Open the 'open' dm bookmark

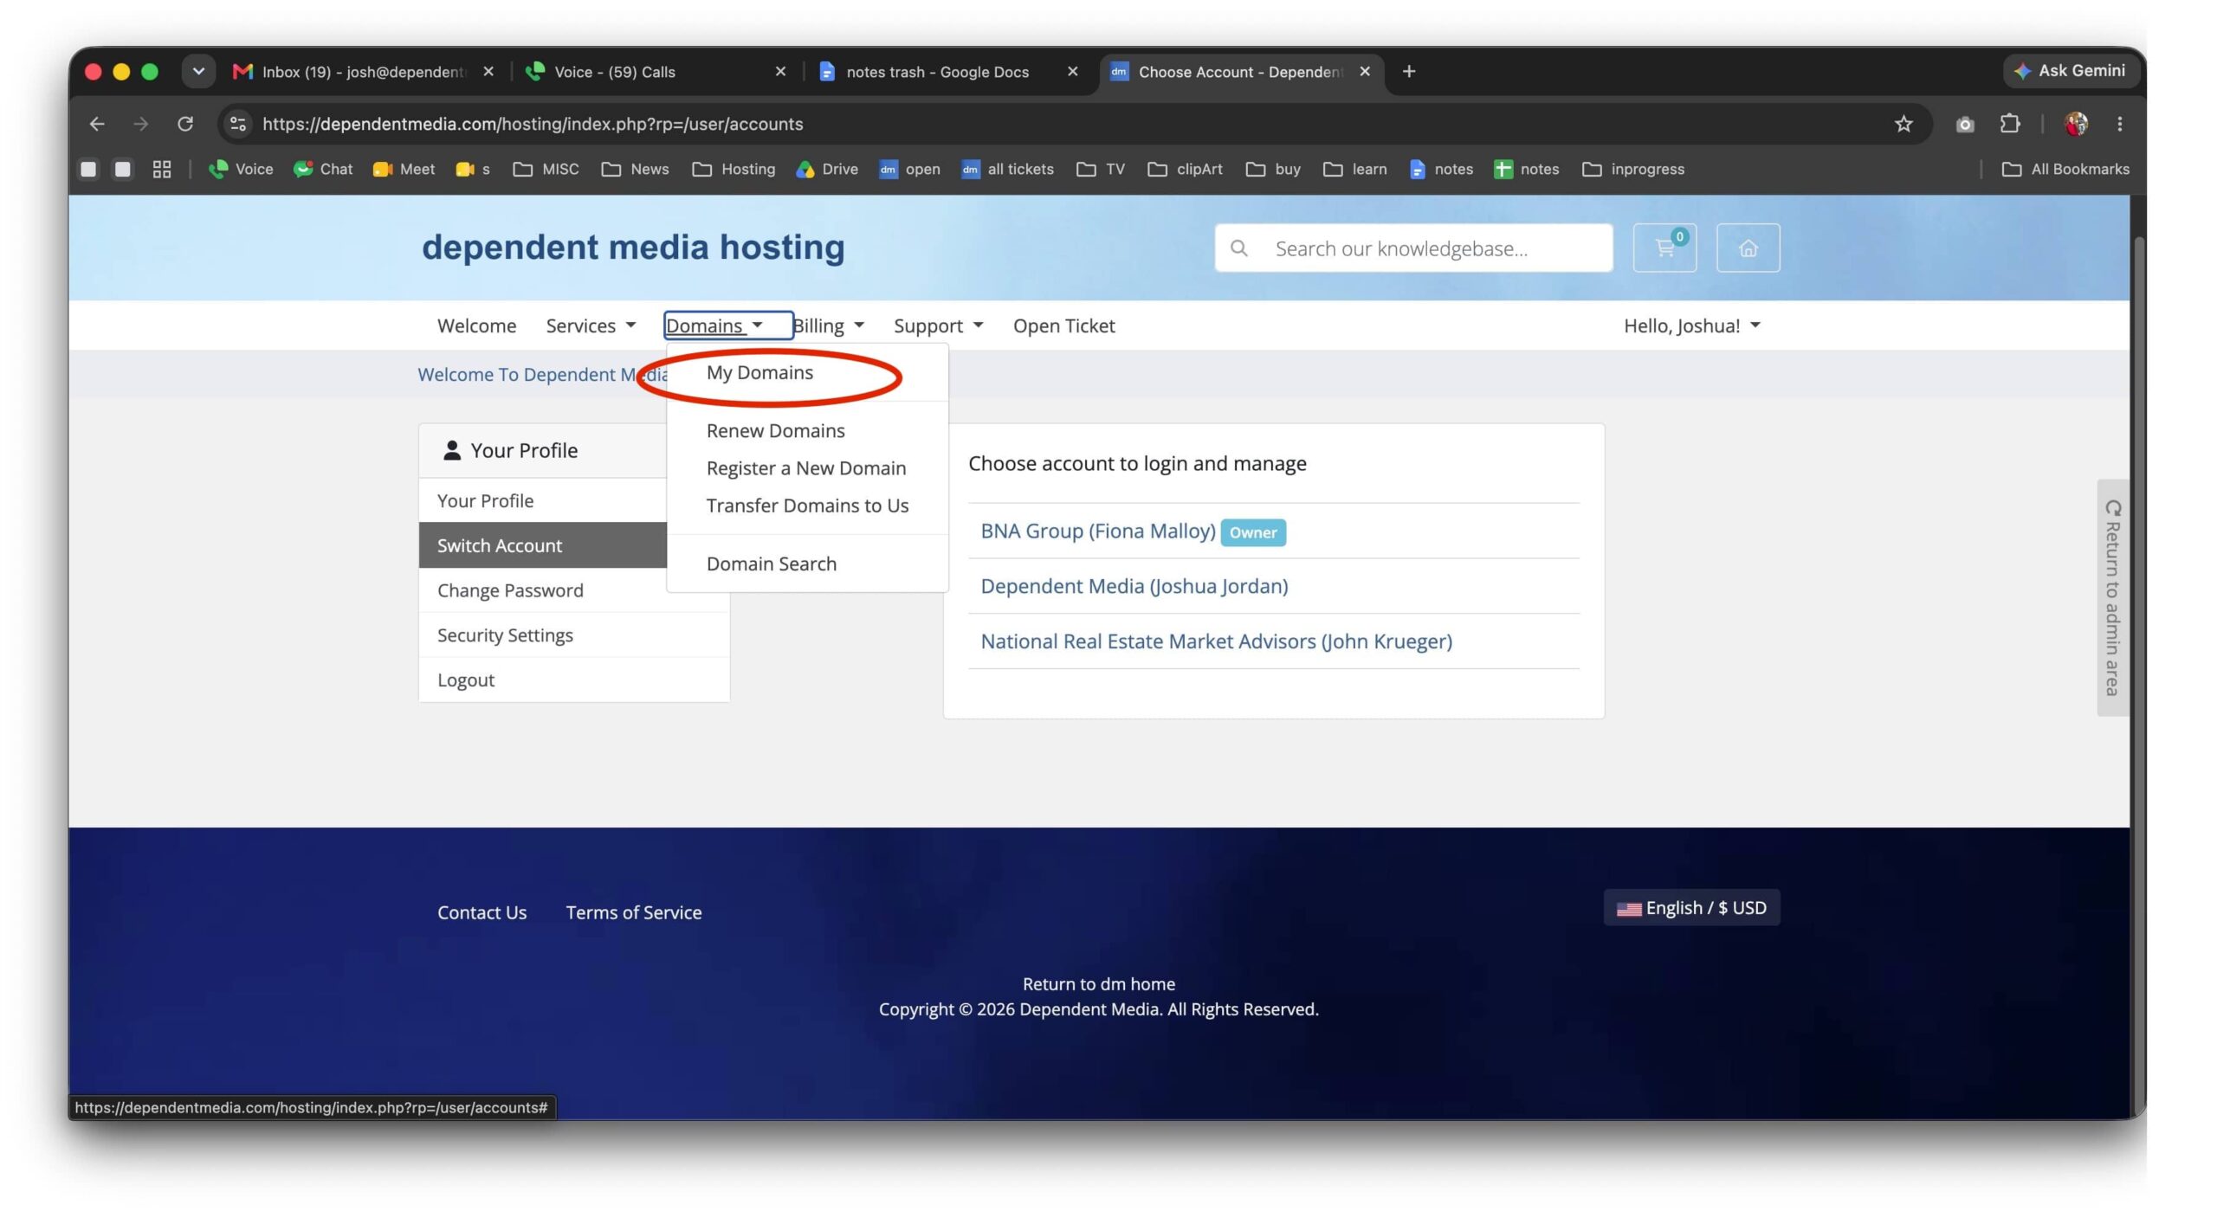click(909, 169)
